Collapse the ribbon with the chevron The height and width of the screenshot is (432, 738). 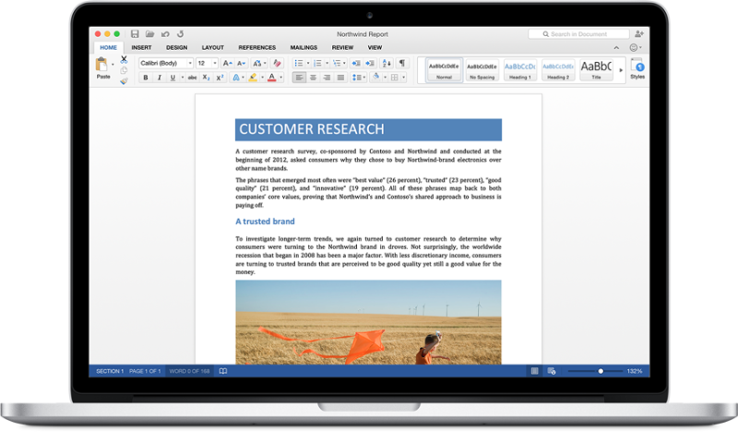tap(616, 48)
